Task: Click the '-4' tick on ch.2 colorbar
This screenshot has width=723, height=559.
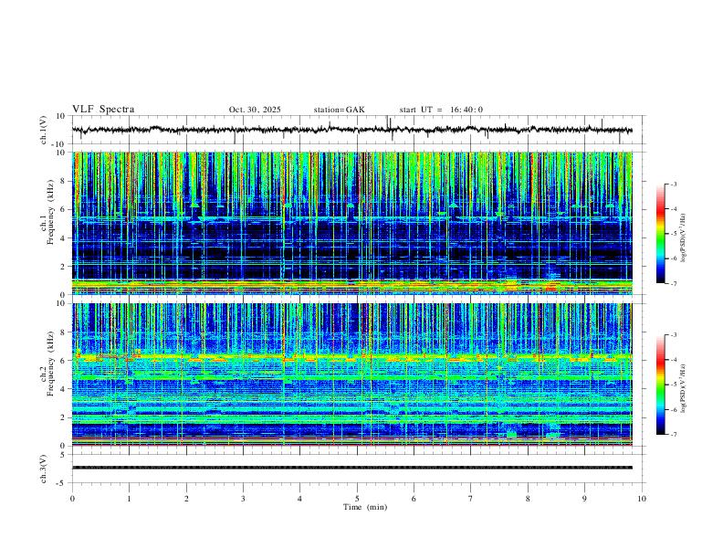Action: point(673,360)
